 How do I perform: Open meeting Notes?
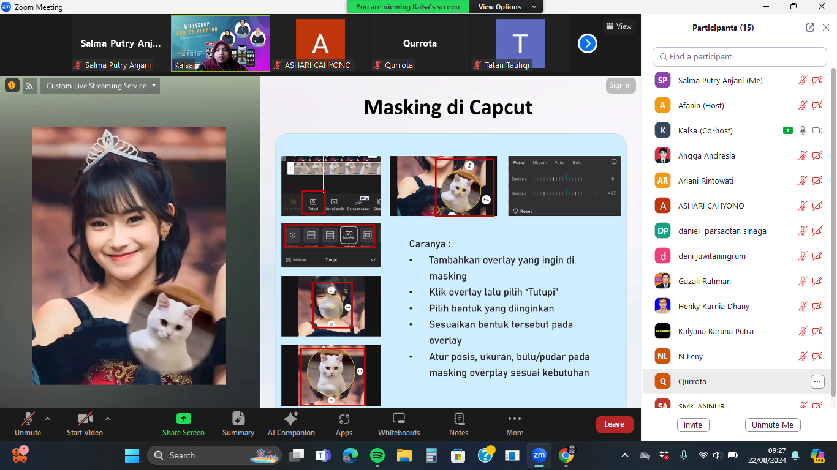pyautogui.click(x=458, y=423)
